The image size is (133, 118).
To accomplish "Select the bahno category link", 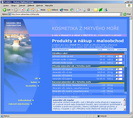I will point(34,82).
